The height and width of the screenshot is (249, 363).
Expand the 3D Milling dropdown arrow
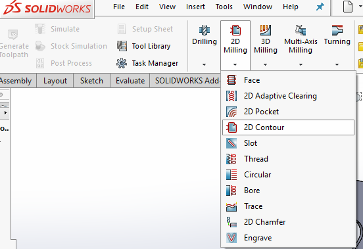pos(265,65)
